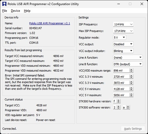Click the VCC/VDD maximum range value field
Viewport: 148px width, 134px height.
121,70
